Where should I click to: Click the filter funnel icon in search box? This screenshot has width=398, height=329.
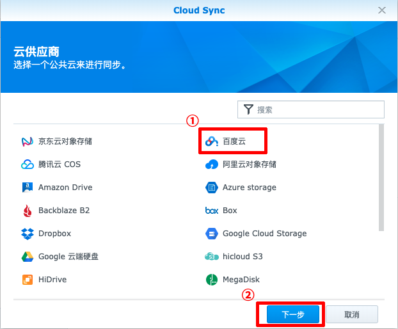(x=248, y=109)
